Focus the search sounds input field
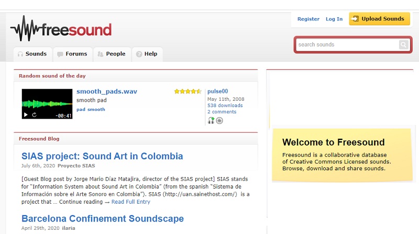The height and width of the screenshot is (234, 419). point(347,44)
